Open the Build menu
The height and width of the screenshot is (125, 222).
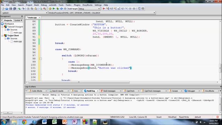[36, 5]
